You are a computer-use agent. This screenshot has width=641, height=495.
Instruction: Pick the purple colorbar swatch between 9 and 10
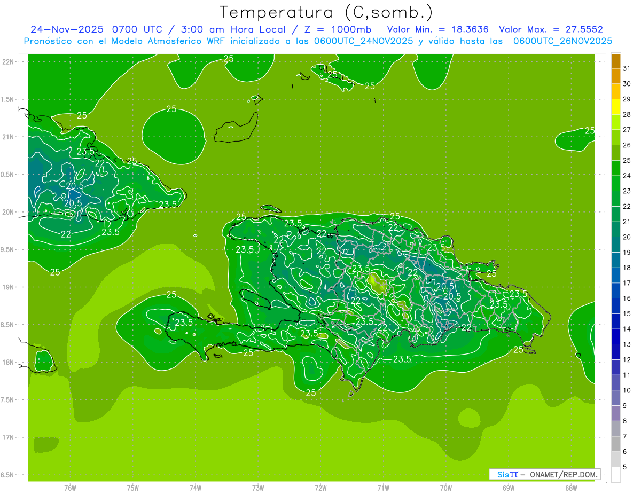coord(616,398)
